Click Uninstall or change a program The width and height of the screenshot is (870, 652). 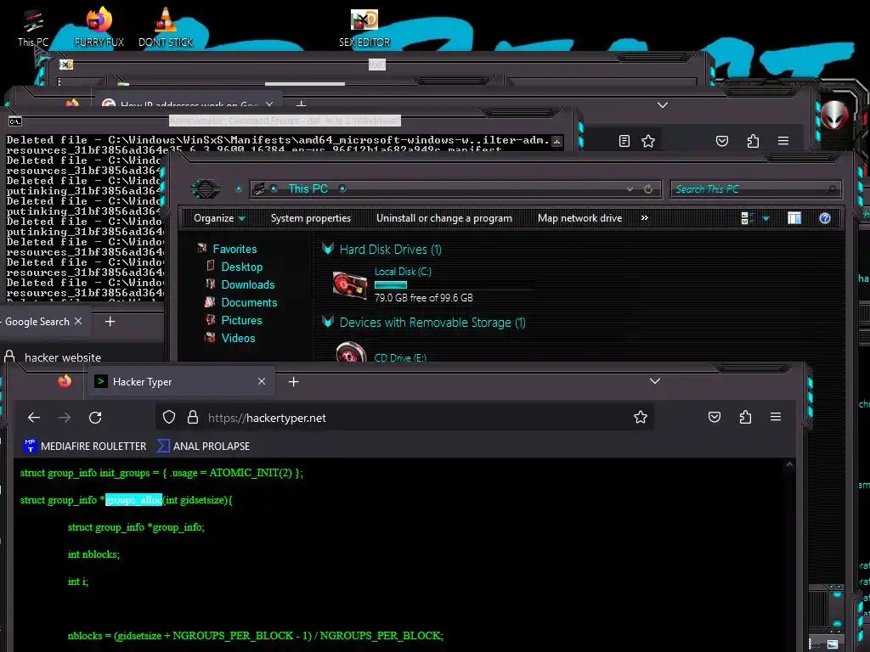click(x=443, y=218)
